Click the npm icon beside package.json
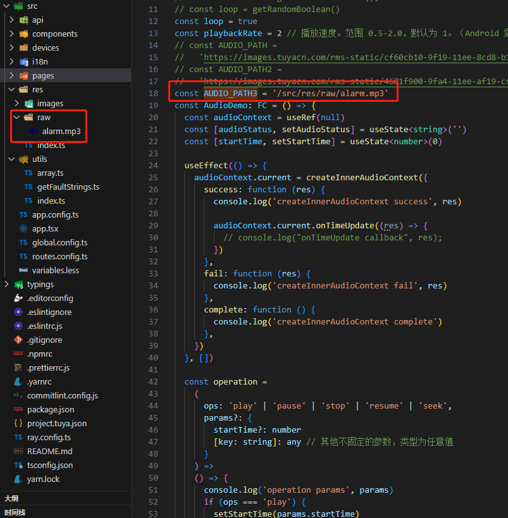Screen dimensions: 508x518 click(x=18, y=409)
